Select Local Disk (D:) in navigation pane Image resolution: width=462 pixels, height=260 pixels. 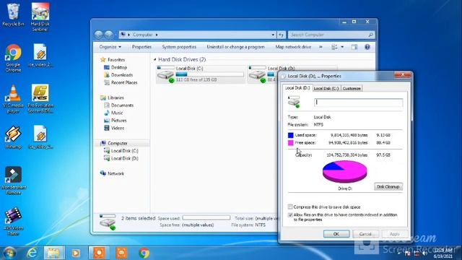pos(124,159)
